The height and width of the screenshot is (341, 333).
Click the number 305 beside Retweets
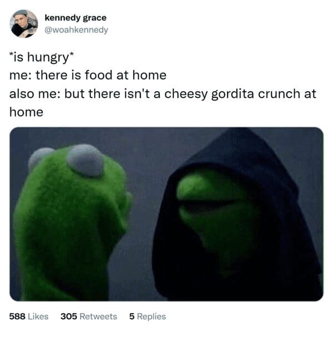(x=69, y=317)
